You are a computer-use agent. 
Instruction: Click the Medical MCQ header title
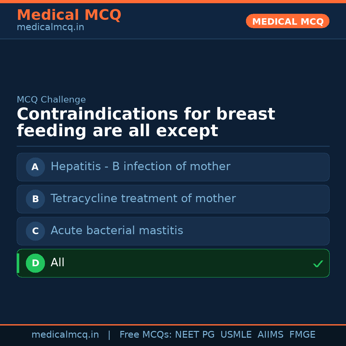coord(69,15)
